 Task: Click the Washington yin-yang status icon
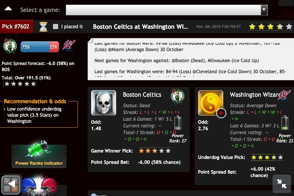coord(211,103)
